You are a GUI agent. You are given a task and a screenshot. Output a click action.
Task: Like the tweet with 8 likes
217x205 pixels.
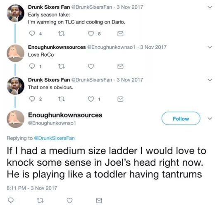coord(91,33)
